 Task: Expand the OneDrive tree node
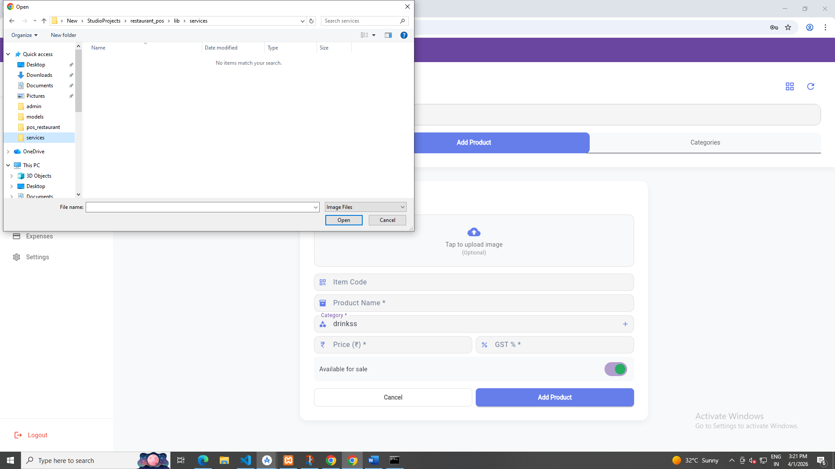pyautogui.click(x=8, y=152)
